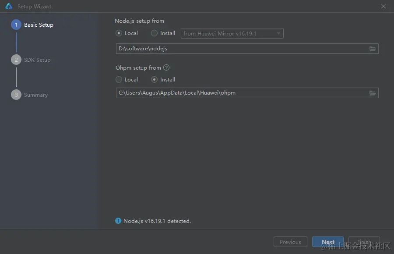Screen dimensions: 394x254
Task: Click the Finish button
Action: pos(364,242)
